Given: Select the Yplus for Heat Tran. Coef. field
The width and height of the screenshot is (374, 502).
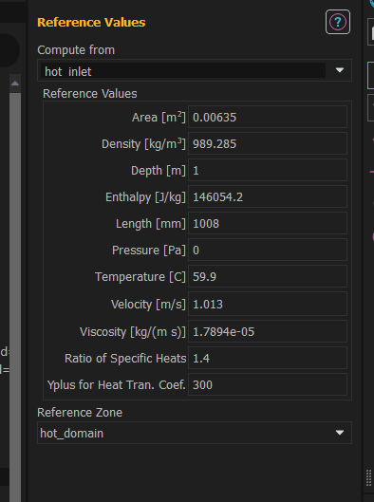Looking at the screenshot, I should [x=268, y=385].
